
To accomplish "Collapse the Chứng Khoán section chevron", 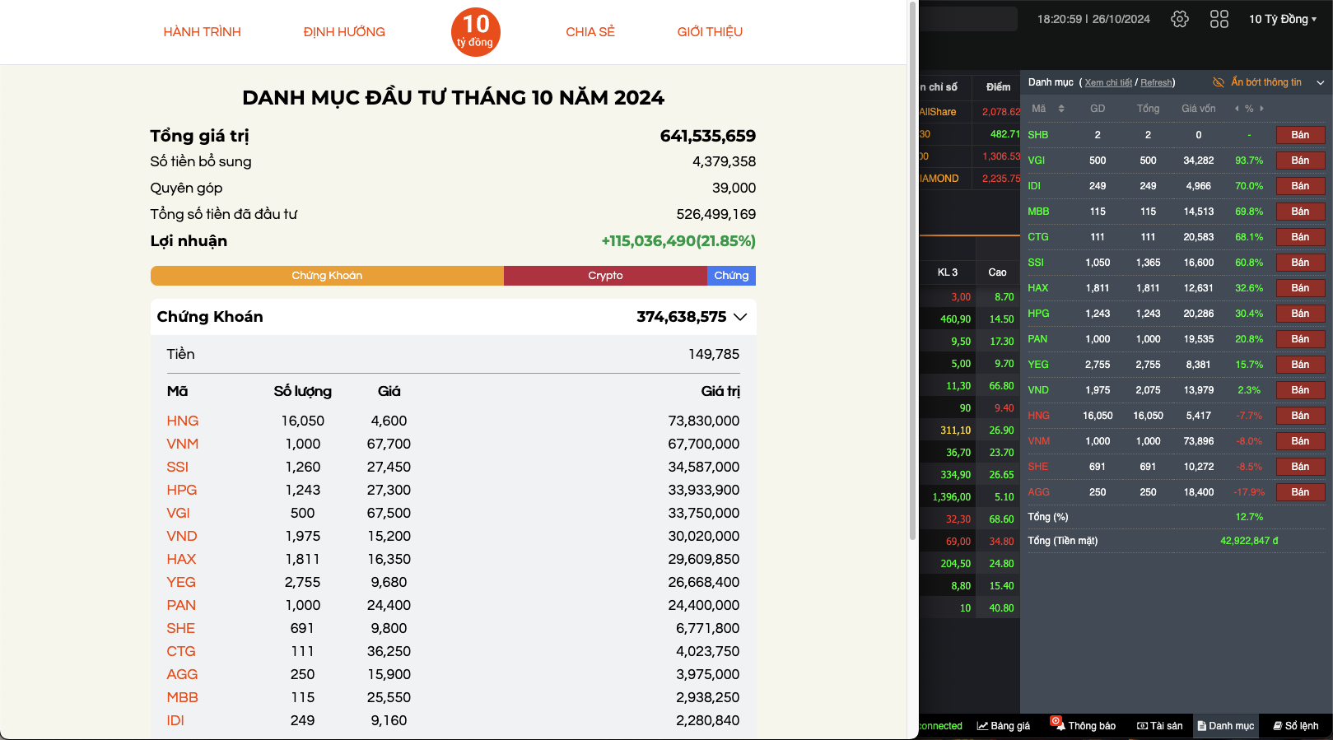I will click(x=740, y=317).
